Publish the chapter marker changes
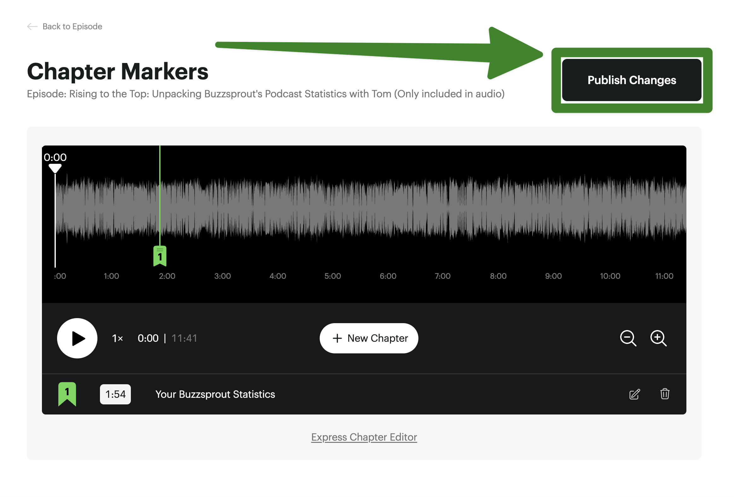Viewport: 734px width, 497px height. (x=632, y=80)
